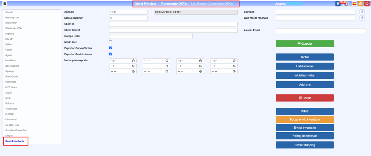Click link icon beside Web Motor reservas

pyautogui.click(x=362, y=18)
